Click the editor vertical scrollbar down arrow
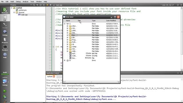The width and height of the screenshot is (183, 103). click(182, 70)
